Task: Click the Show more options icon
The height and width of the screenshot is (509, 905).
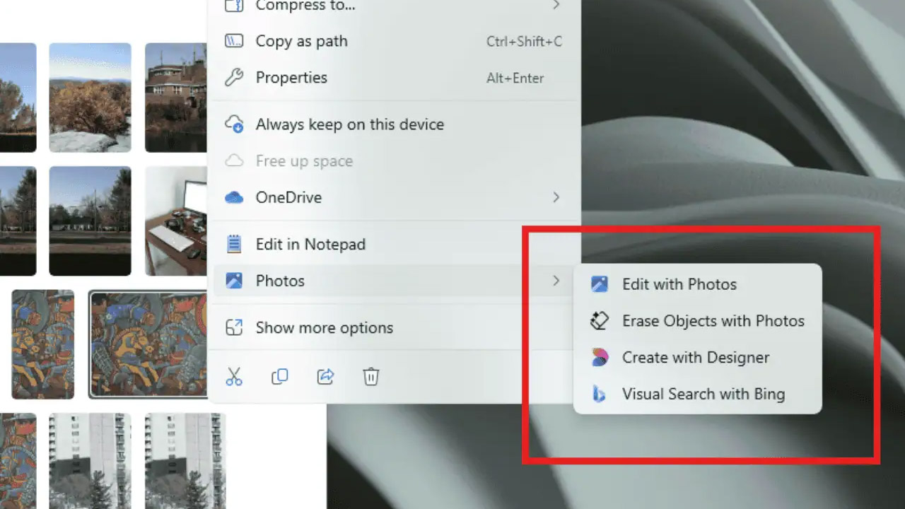Action: [x=234, y=328]
